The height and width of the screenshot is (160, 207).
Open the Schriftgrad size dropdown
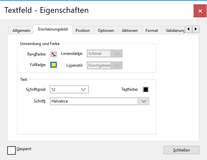(x=69, y=89)
